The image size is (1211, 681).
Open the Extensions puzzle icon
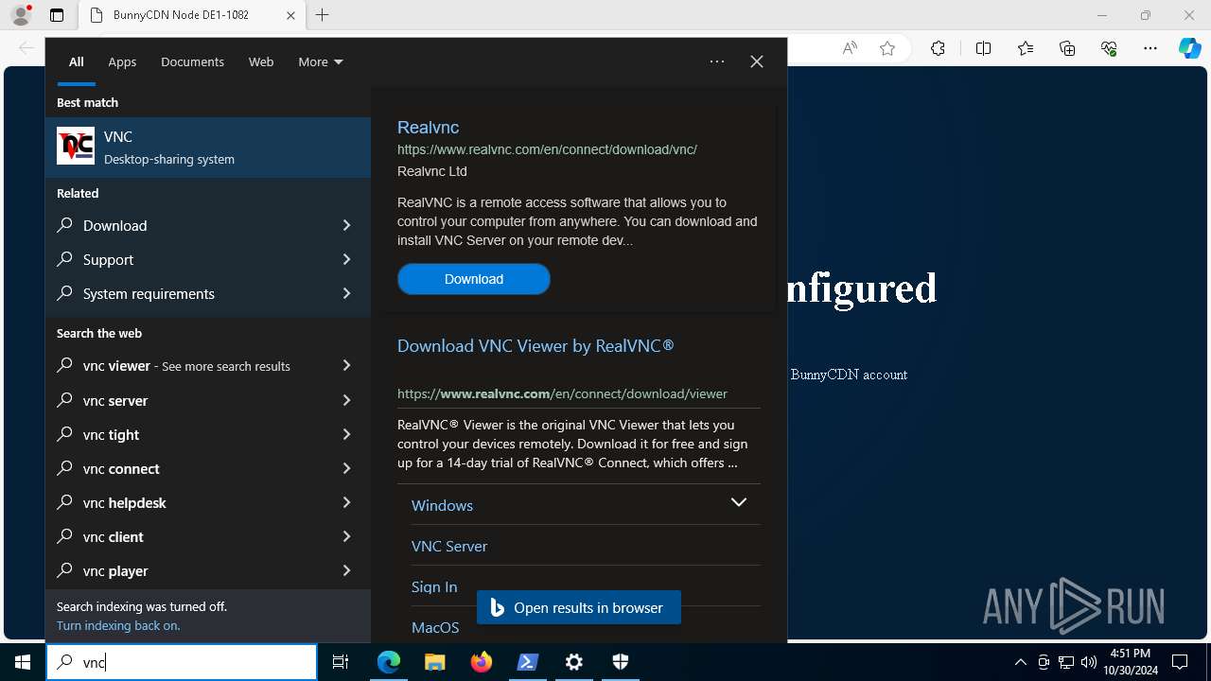coord(938,48)
